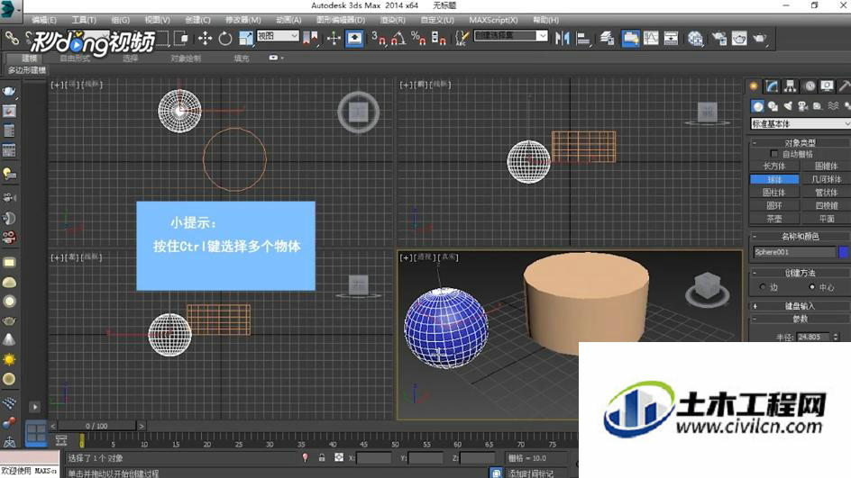Select the 边 creation method radio
Screen dimensions: 851x478
pyautogui.click(x=763, y=286)
